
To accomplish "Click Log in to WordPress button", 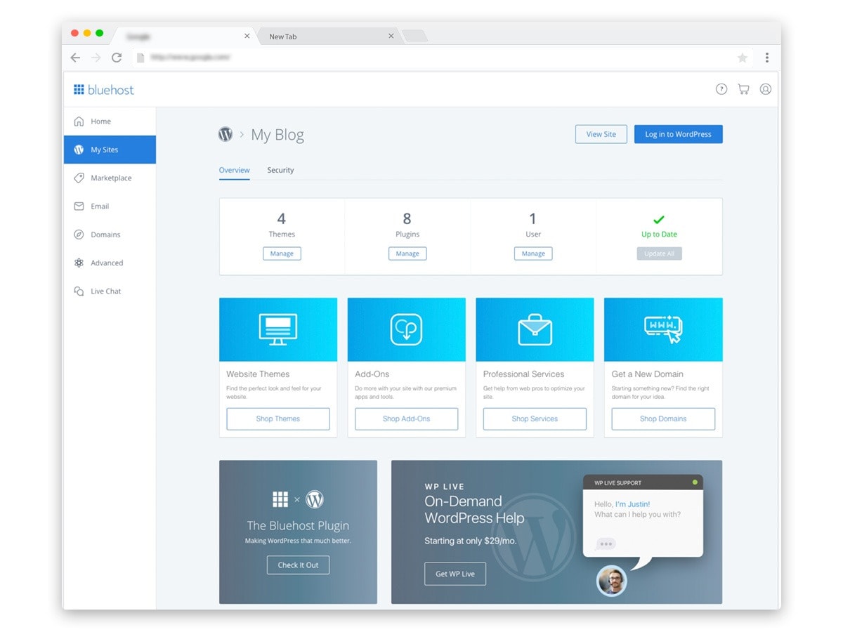I will (678, 134).
